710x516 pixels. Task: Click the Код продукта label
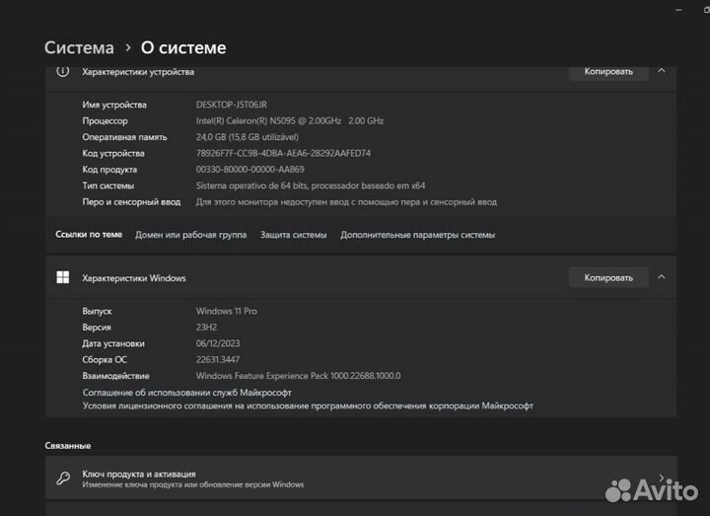[x=109, y=170]
